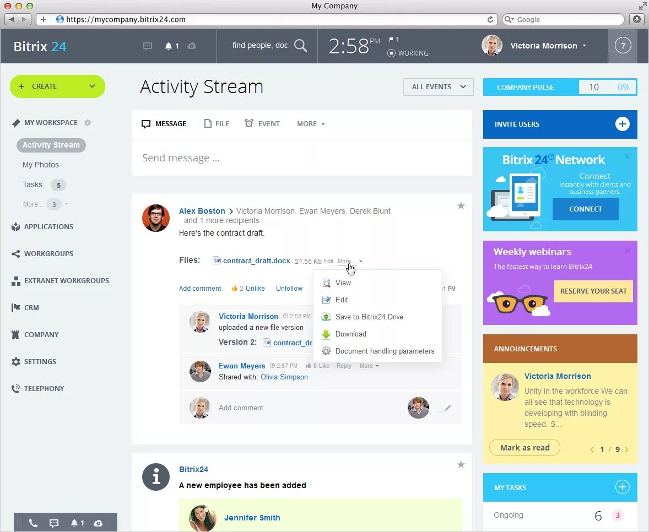Click My Workspace settings gear icon

tap(88, 122)
